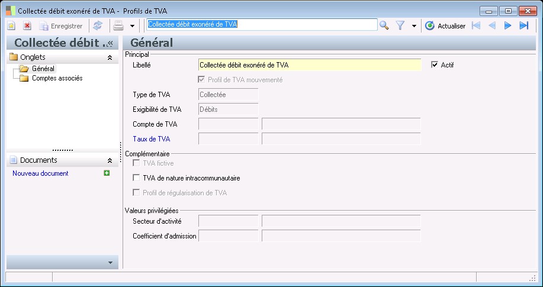Click the Documents section page icon
Screen dimensions: 543x287
click(14, 160)
